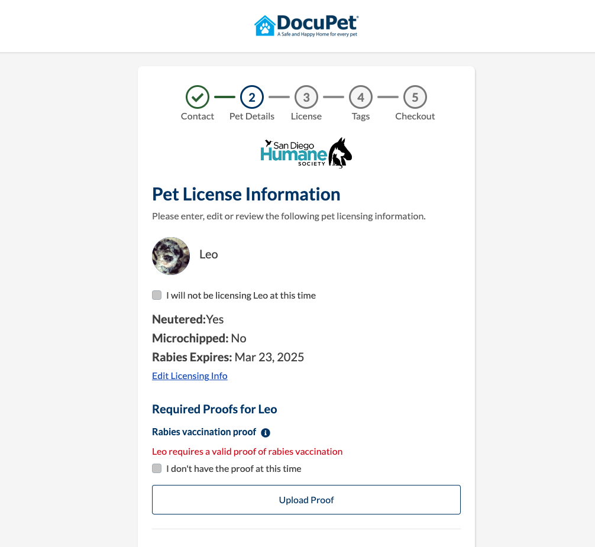Select step 5 Checkout circle
Image resolution: width=595 pixels, height=547 pixels.
click(415, 97)
